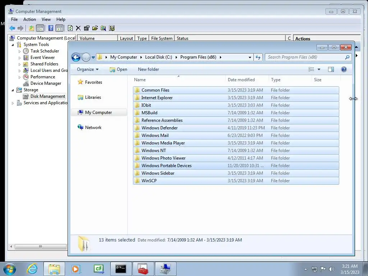Screen dimensions: 368x276
Task: Open the recent pages dropdown arrow
Action: (93, 57)
